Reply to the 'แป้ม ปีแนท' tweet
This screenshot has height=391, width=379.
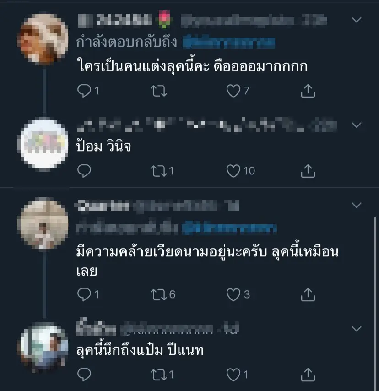coord(84,375)
